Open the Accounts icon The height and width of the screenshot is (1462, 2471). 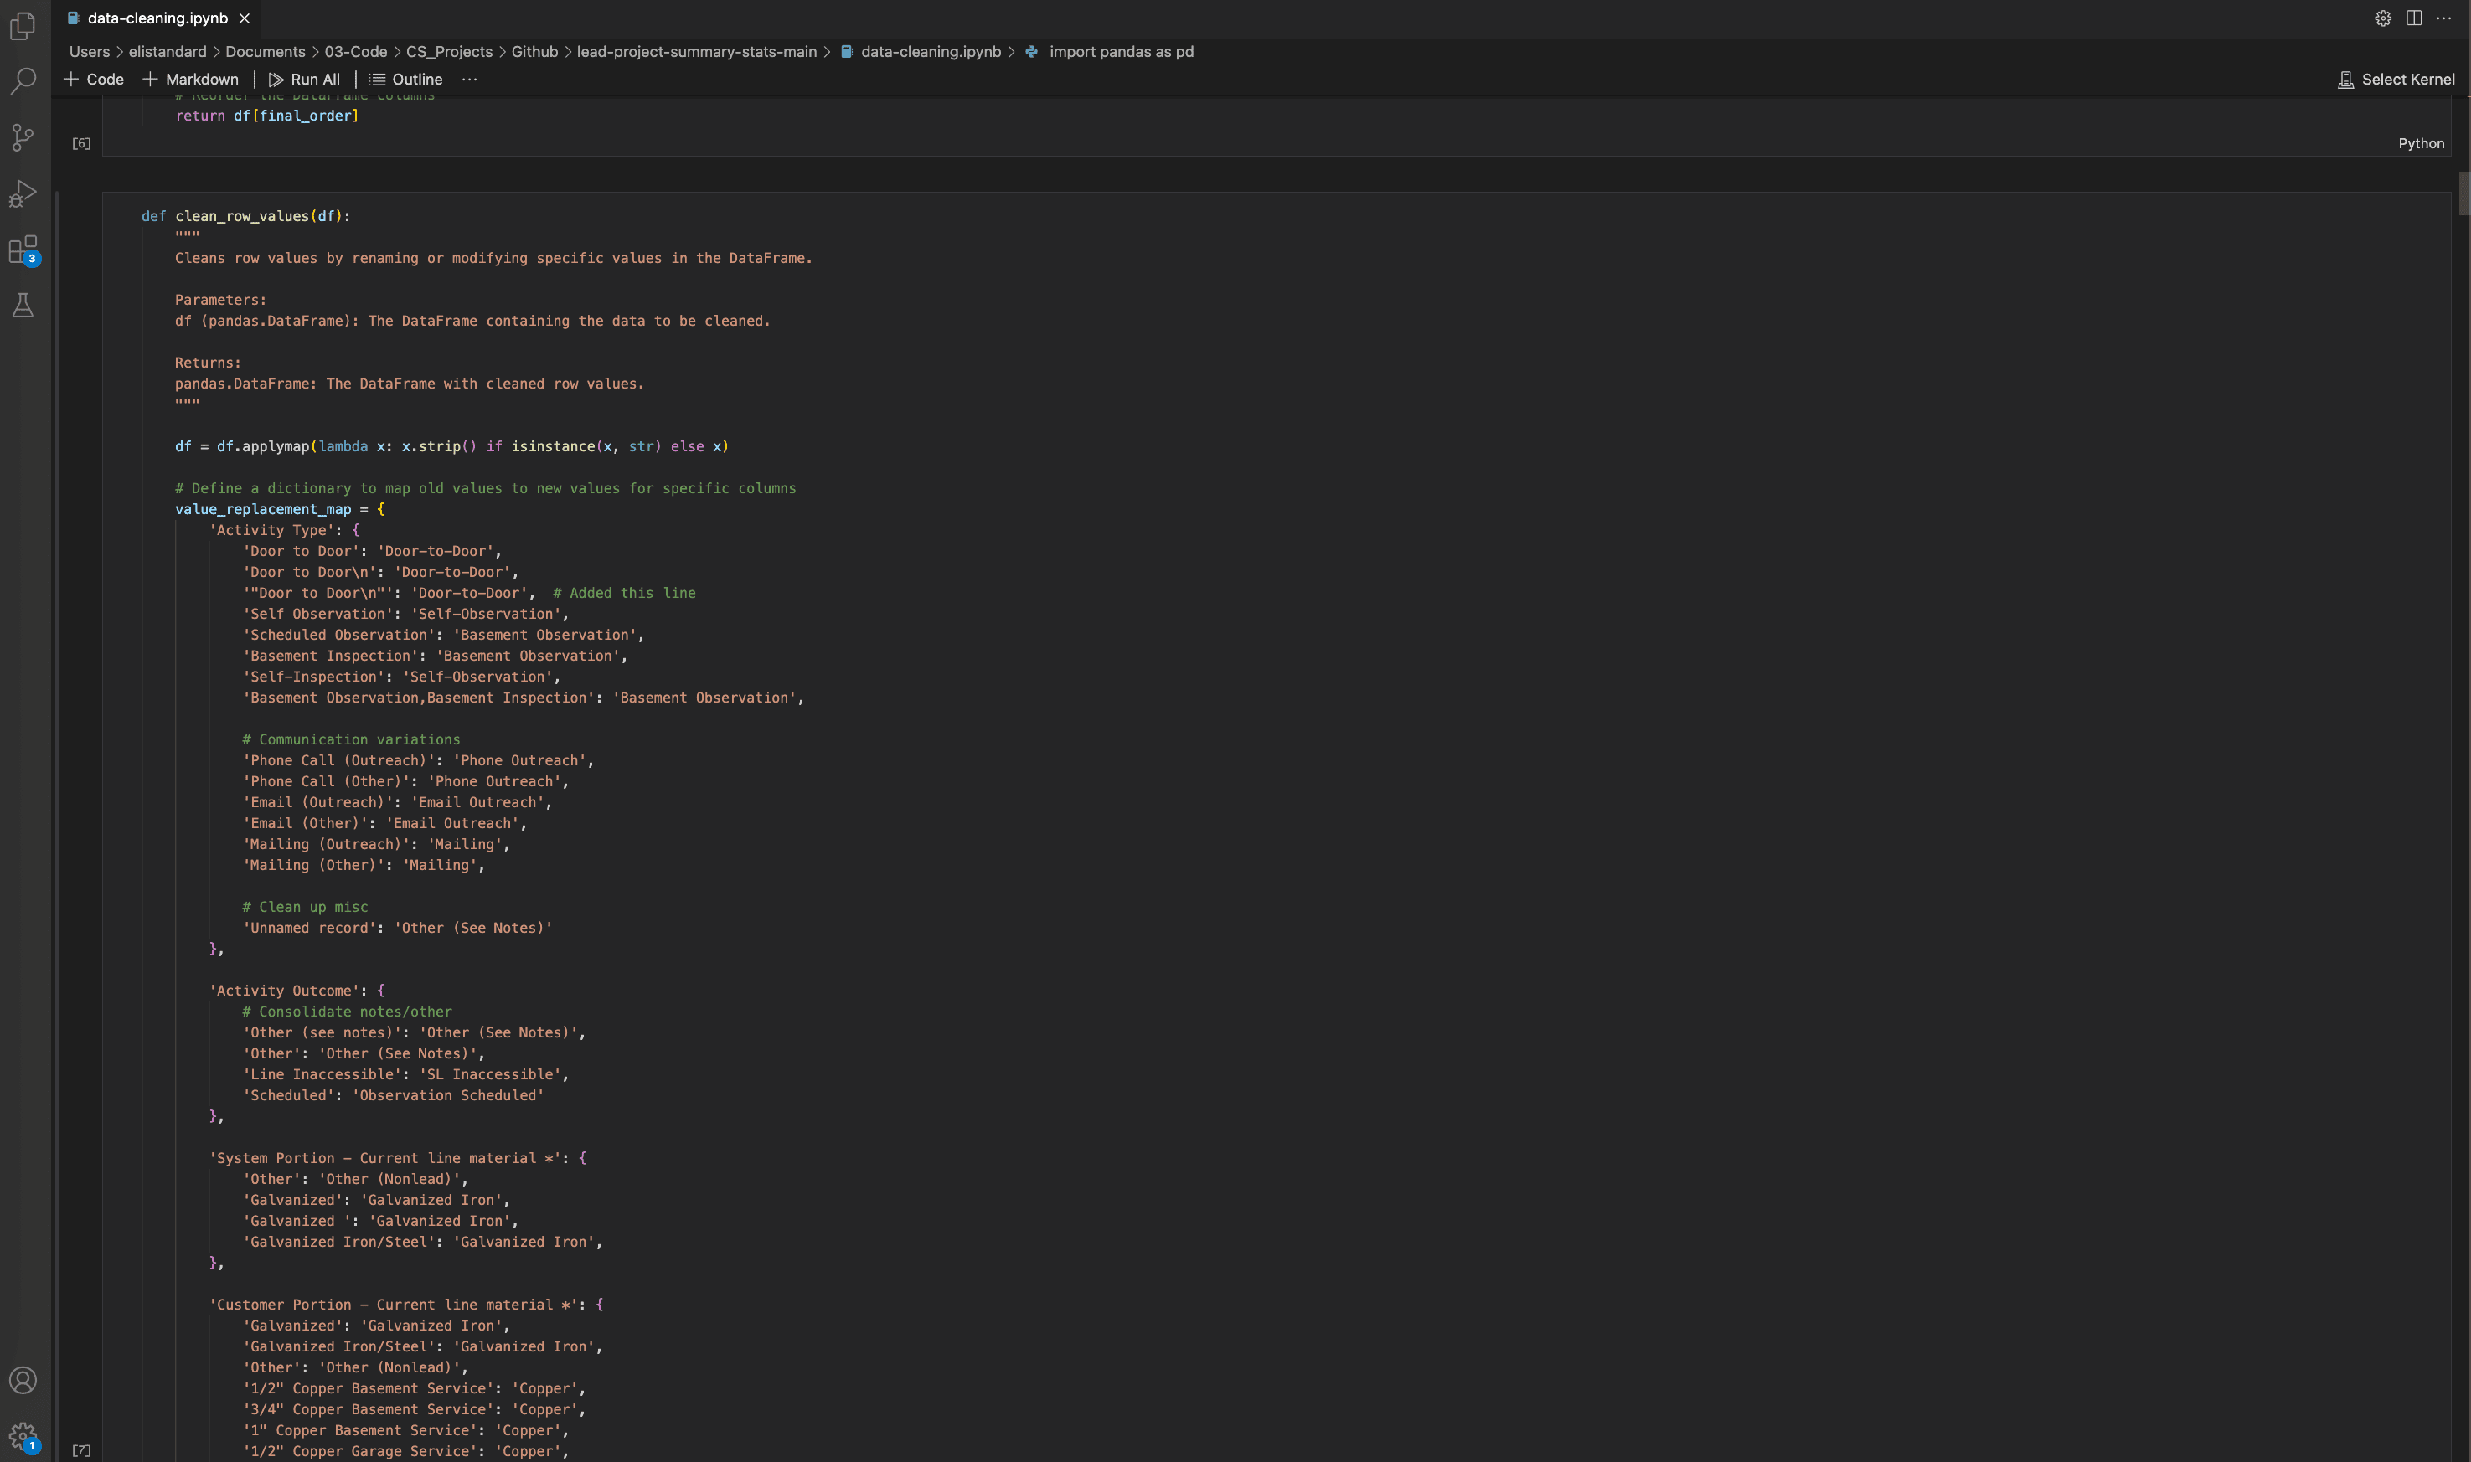pyautogui.click(x=23, y=1380)
